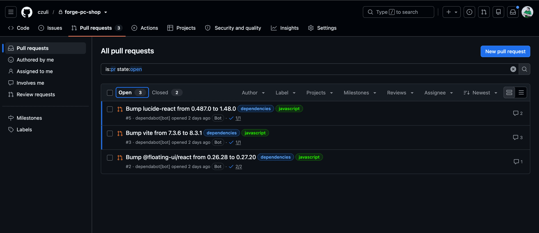Open the notifications inbox icon
The image size is (539, 233).
click(x=513, y=12)
